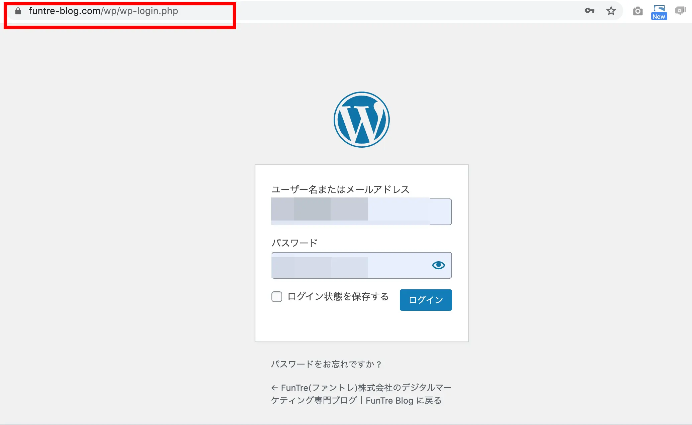Check the remember login state checkbox
Image resolution: width=692 pixels, height=425 pixels.
click(x=276, y=297)
